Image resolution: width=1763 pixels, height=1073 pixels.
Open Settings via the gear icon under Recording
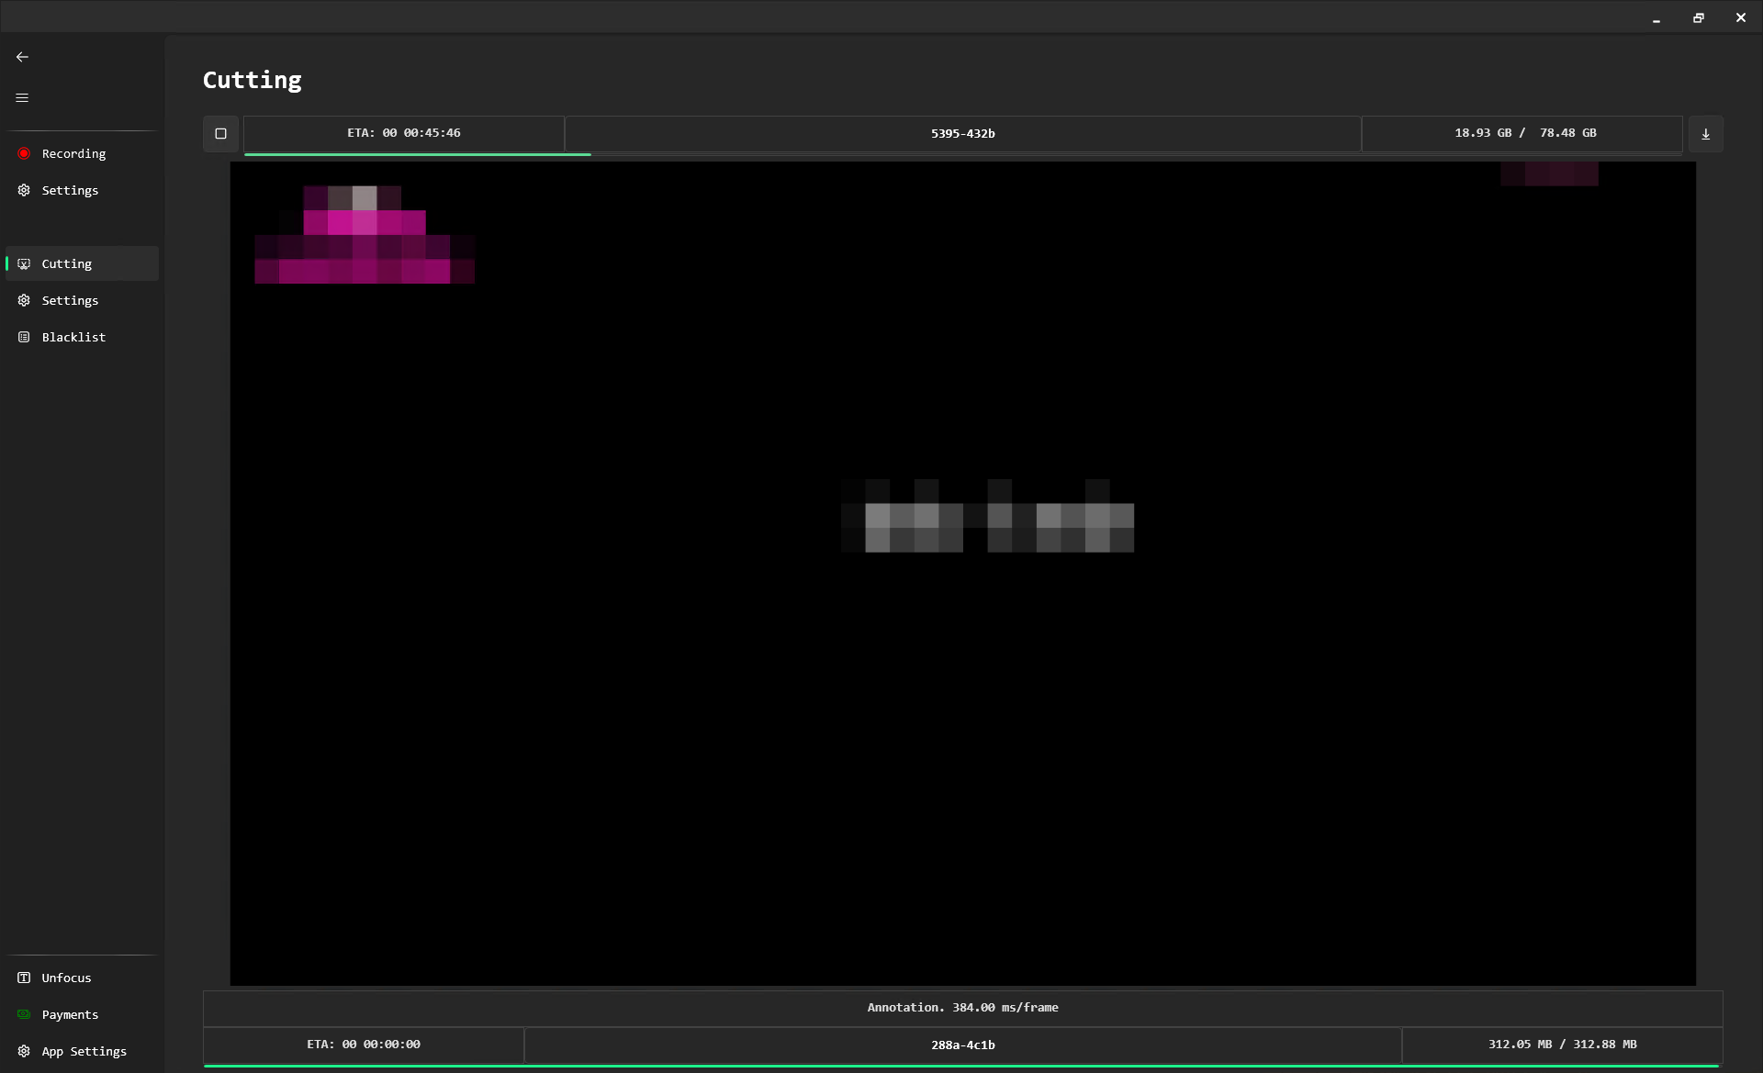(24, 190)
